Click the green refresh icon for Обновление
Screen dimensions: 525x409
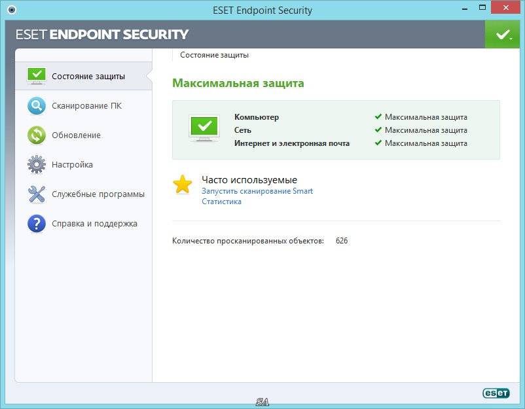(x=37, y=135)
